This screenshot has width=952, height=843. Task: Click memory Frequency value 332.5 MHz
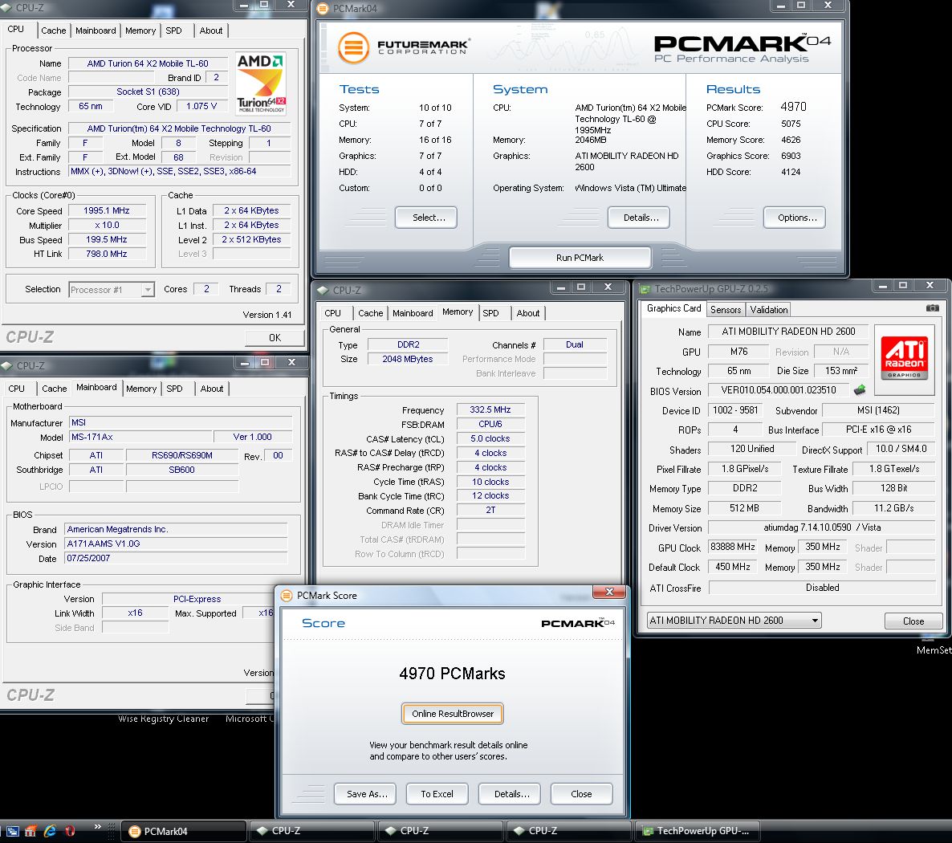[490, 410]
